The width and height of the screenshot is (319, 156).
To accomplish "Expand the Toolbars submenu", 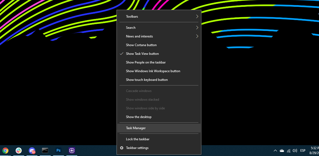I will pos(159,17).
